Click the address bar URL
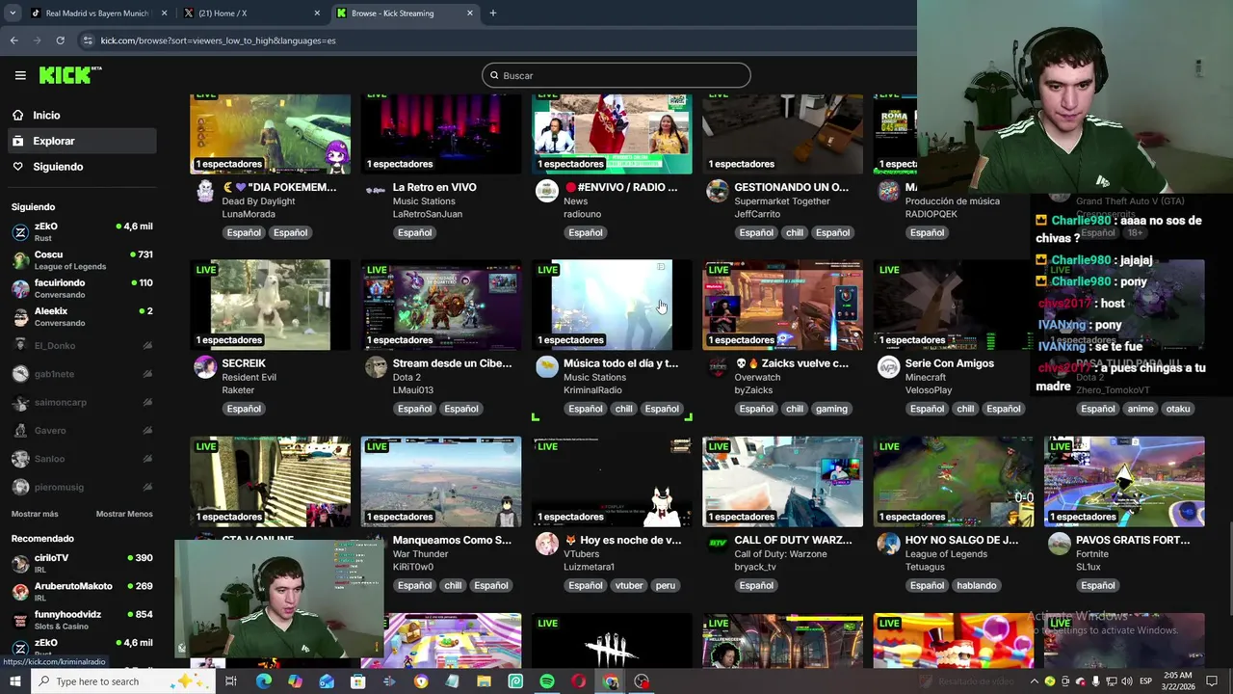This screenshot has width=1233, height=694. tap(219, 40)
